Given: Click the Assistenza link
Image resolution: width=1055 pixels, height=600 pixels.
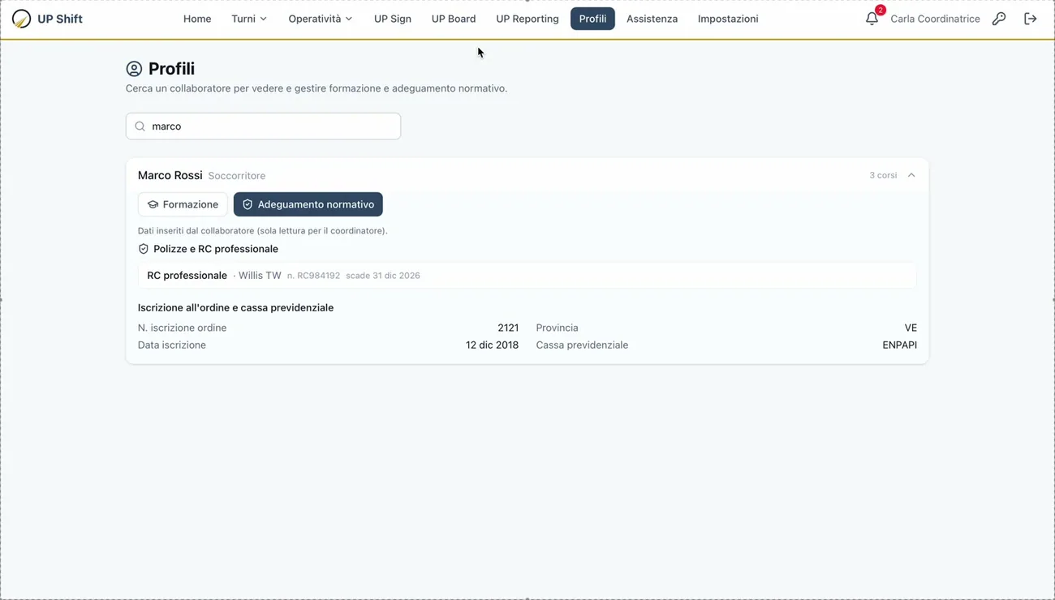Looking at the screenshot, I should (652, 19).
